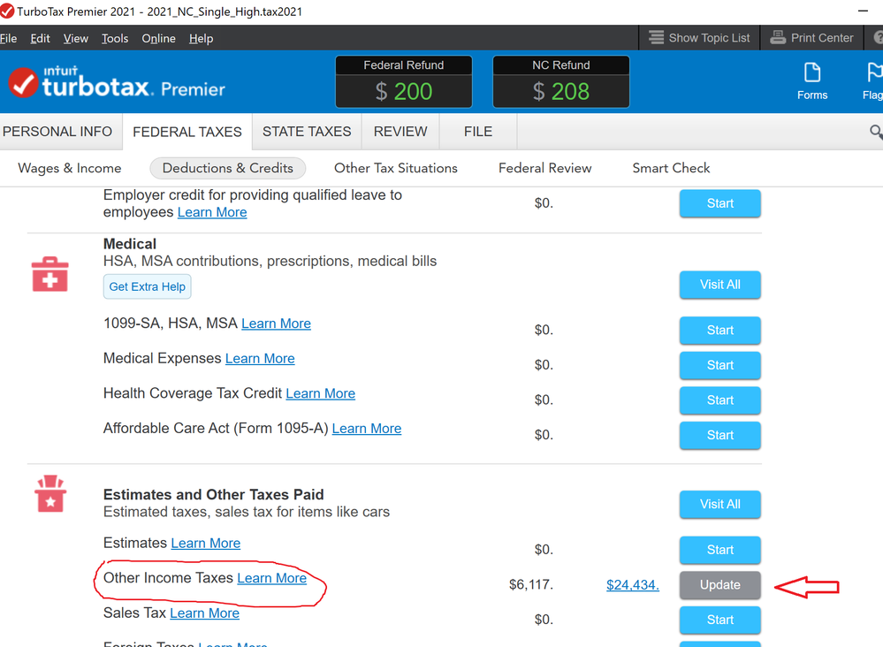Click Get Extra Help under Medical

click(x=147, y=286)
